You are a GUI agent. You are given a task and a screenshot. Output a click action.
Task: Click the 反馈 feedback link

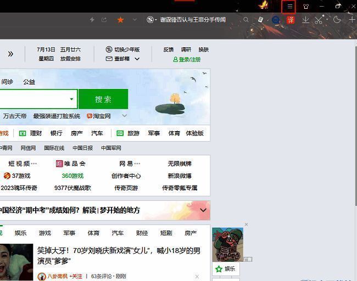tap(169, 49)
